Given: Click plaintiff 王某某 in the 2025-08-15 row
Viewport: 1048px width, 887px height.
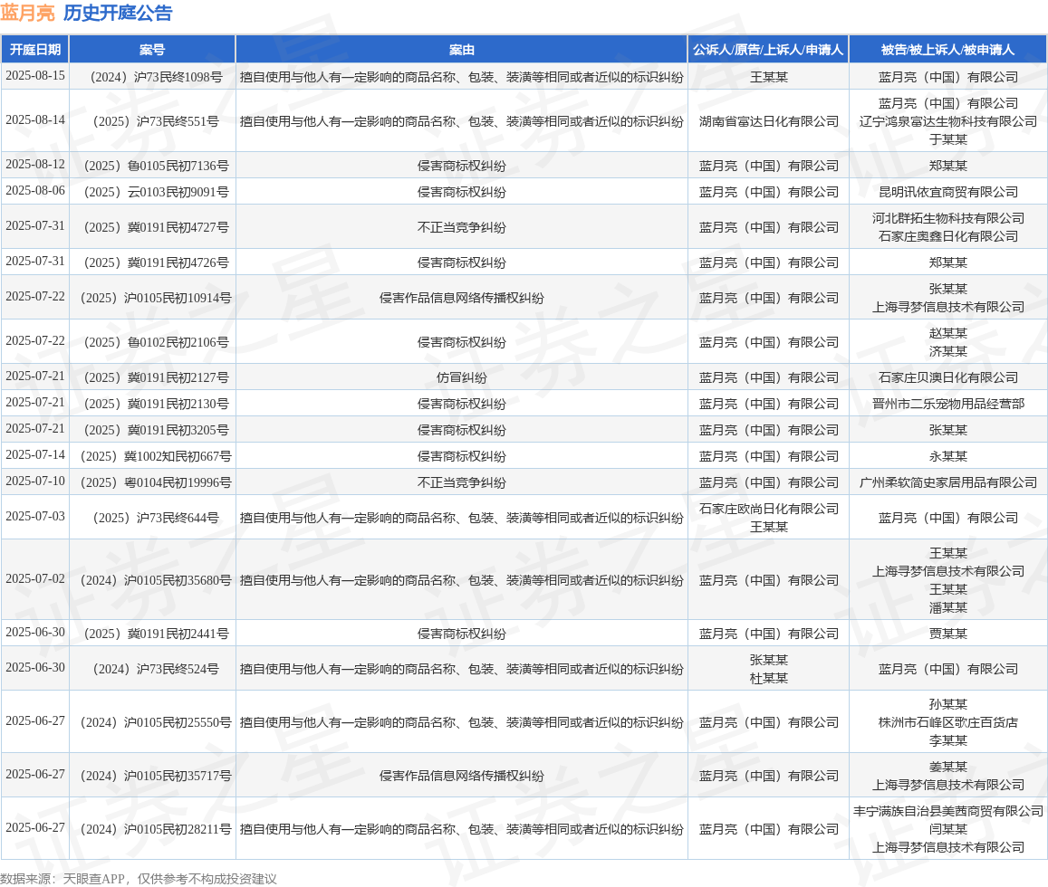Looking at the screenshot, I should (x=769, y=77).
